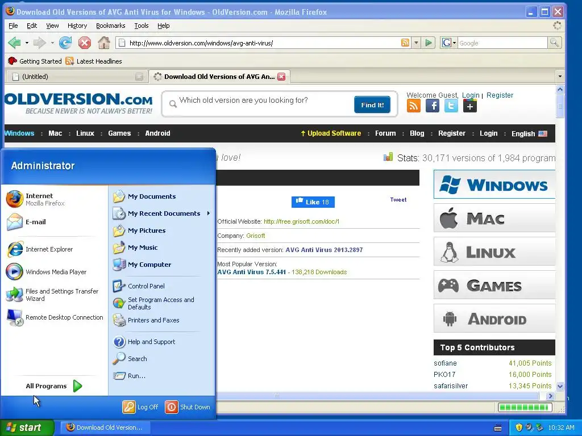Open My Music in Start menu

point(163,248)
